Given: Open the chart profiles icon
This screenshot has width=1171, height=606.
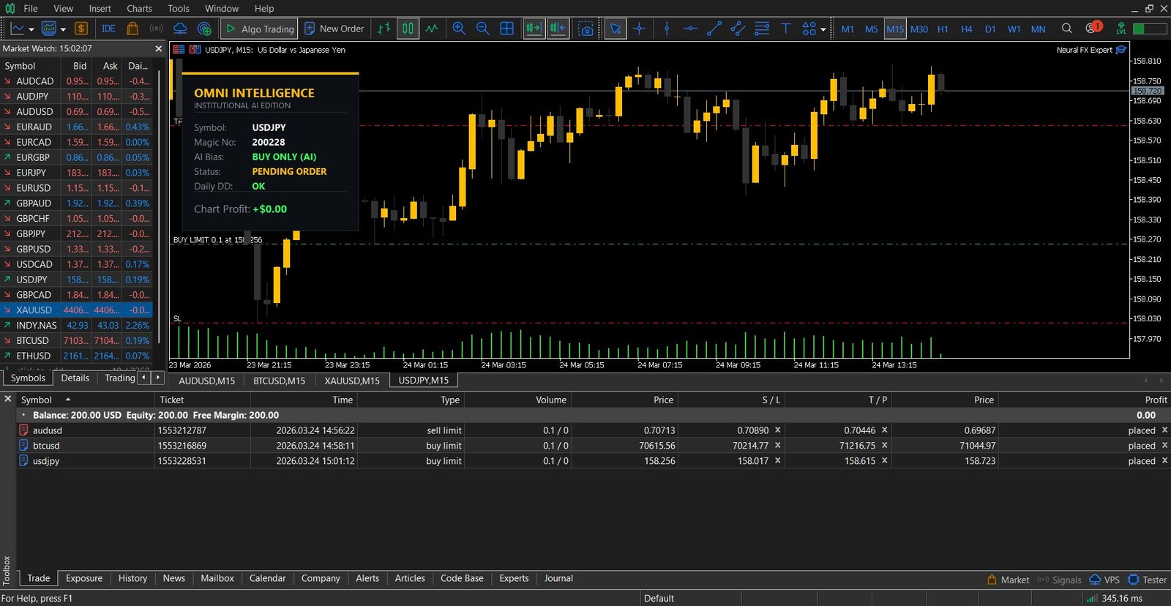Looking at the screenshot, I should [49, 29].
